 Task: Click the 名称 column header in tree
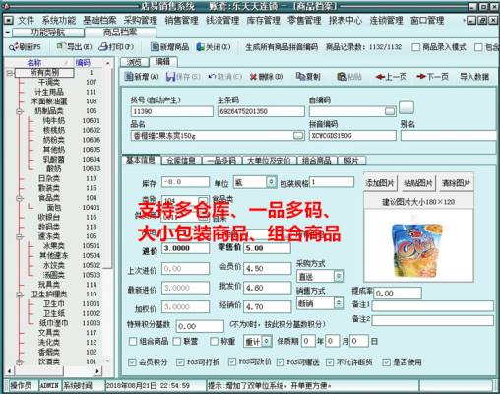(x=34, y=63)
